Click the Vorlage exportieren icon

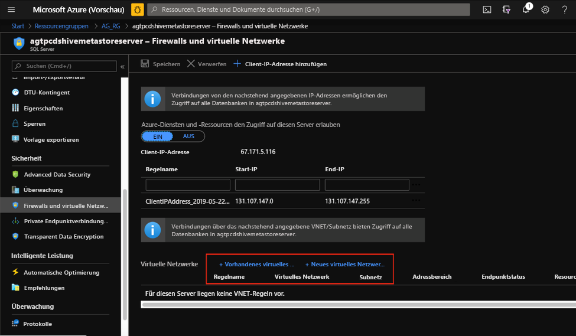[x=15, y=139]
